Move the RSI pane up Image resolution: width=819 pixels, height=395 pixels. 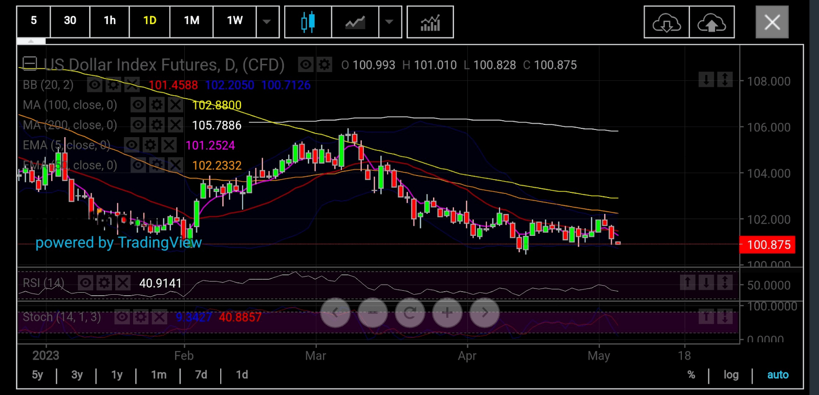(687, 282)
